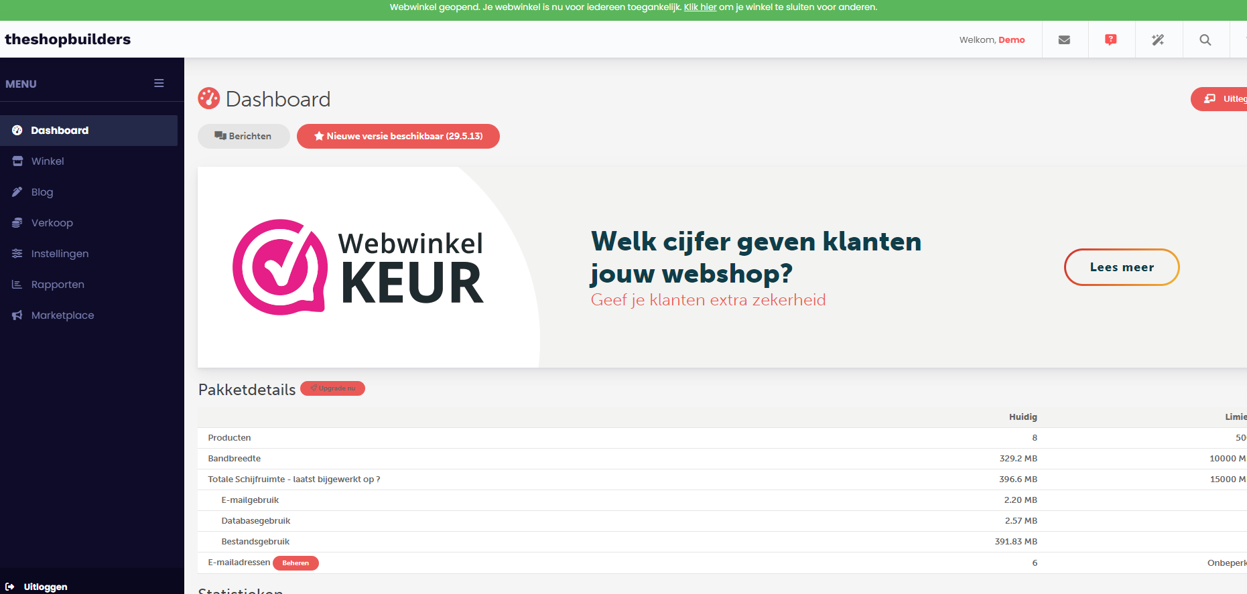Open Marketplace from the sidebar
The height and width of the screenshot is (594, 1247).
(62, 315)
